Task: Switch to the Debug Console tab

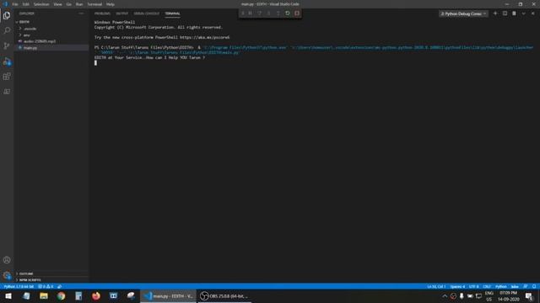Action: [147, 13]
